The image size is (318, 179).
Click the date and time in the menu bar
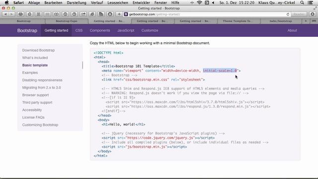237,2
